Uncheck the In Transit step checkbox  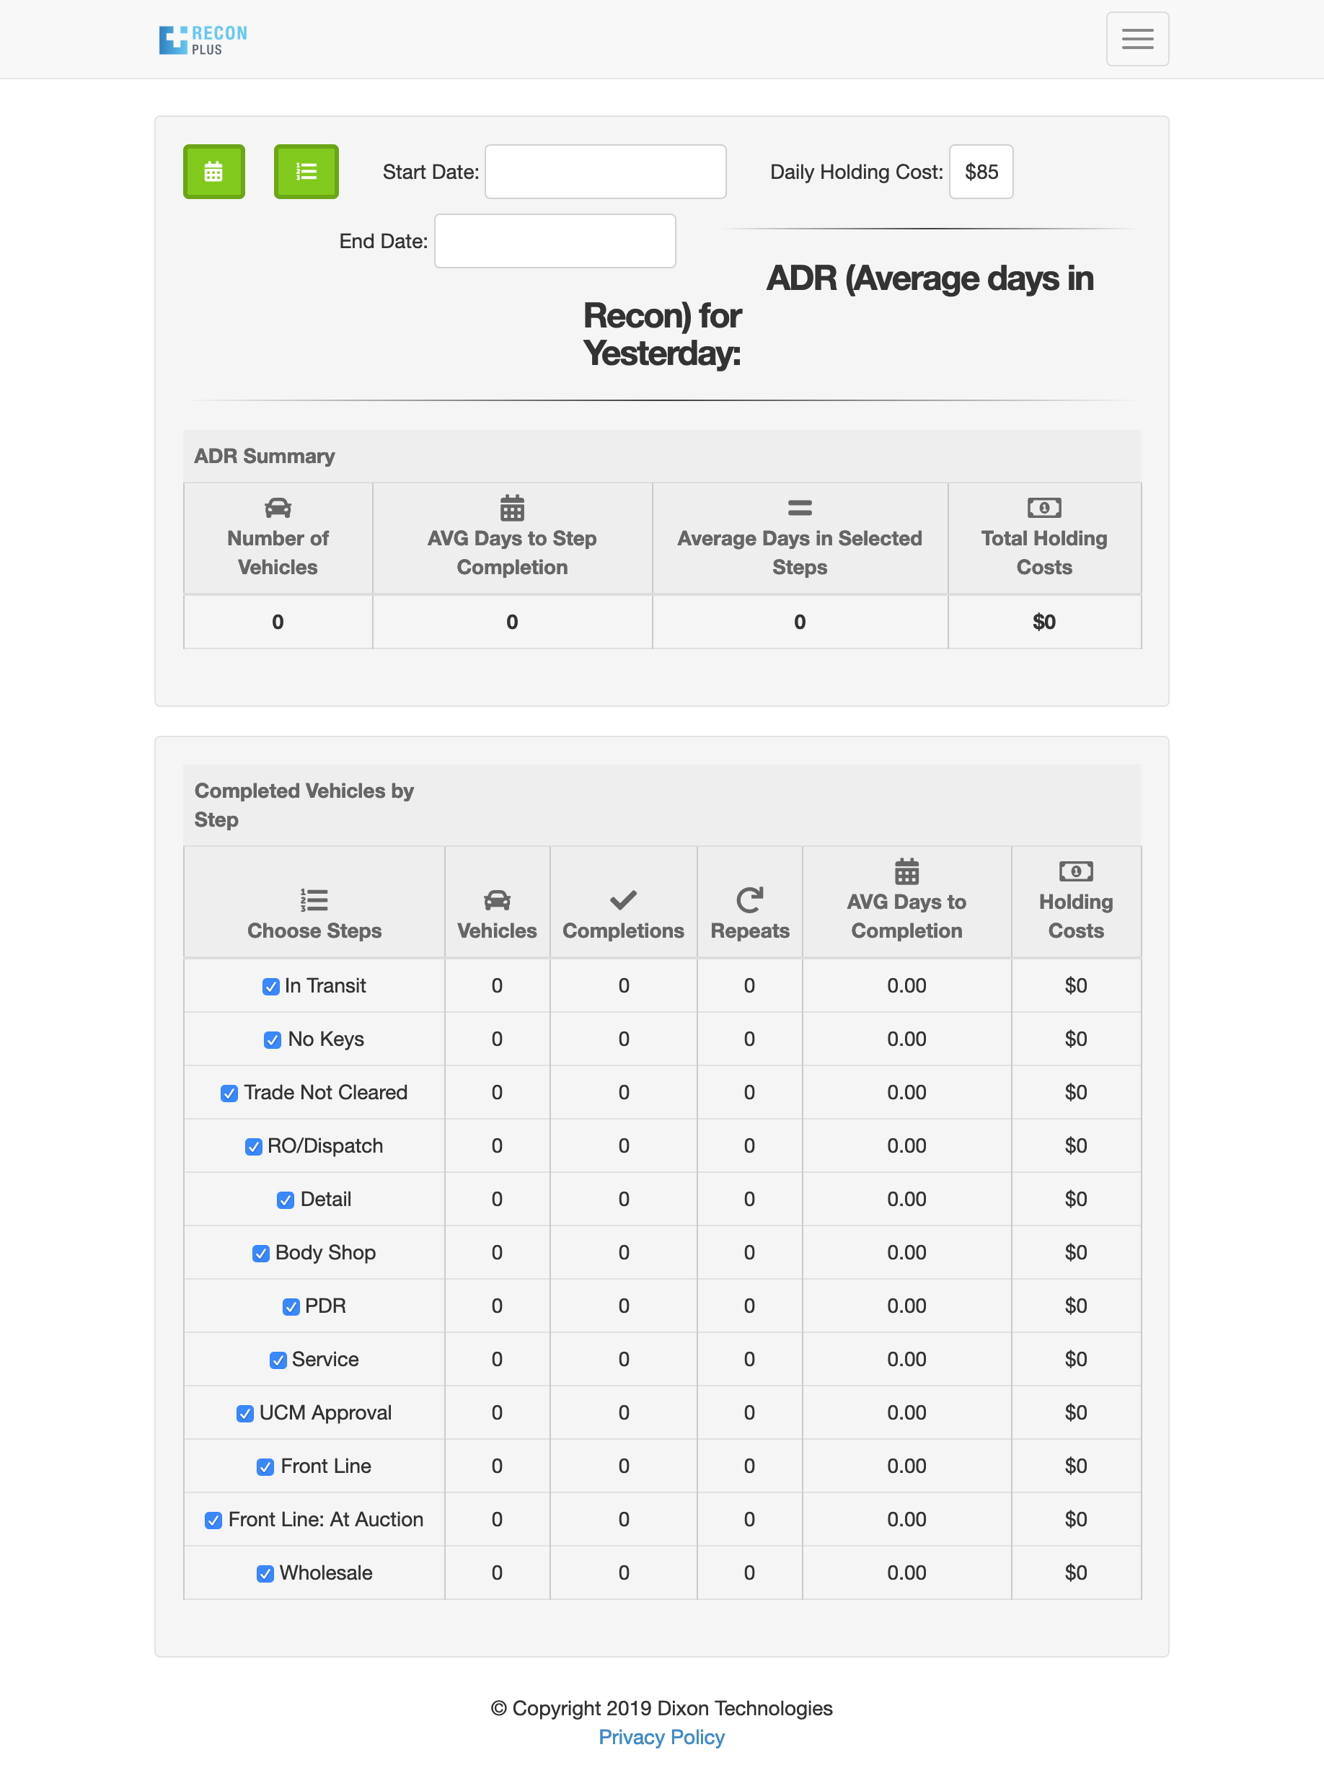pos(271,987)
